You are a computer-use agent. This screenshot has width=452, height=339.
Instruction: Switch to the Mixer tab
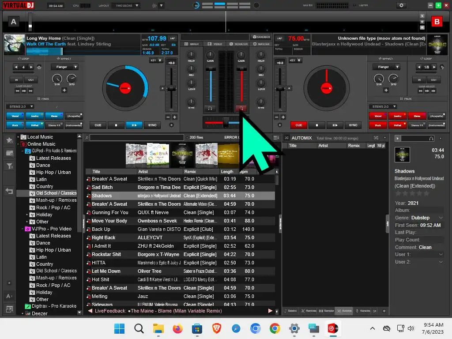pos(192,44)
